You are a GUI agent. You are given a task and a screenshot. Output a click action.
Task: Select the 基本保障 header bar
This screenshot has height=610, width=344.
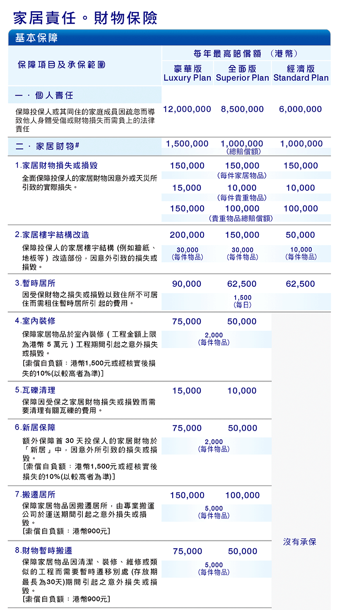coord(36,38)
